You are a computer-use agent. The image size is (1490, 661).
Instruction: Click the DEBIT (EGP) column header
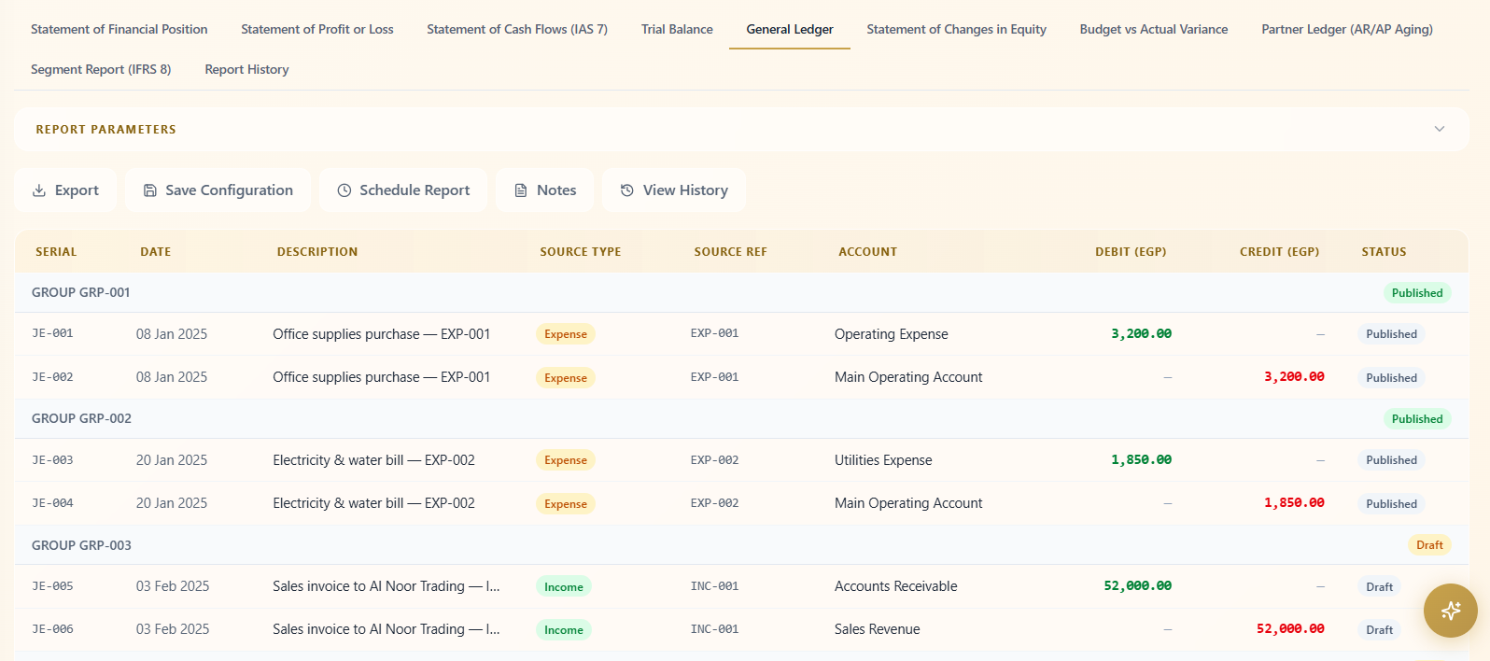click(1131, 252)
